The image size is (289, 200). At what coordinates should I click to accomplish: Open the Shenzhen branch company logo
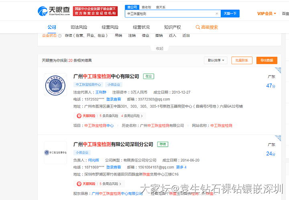click(x=55, y=153)
